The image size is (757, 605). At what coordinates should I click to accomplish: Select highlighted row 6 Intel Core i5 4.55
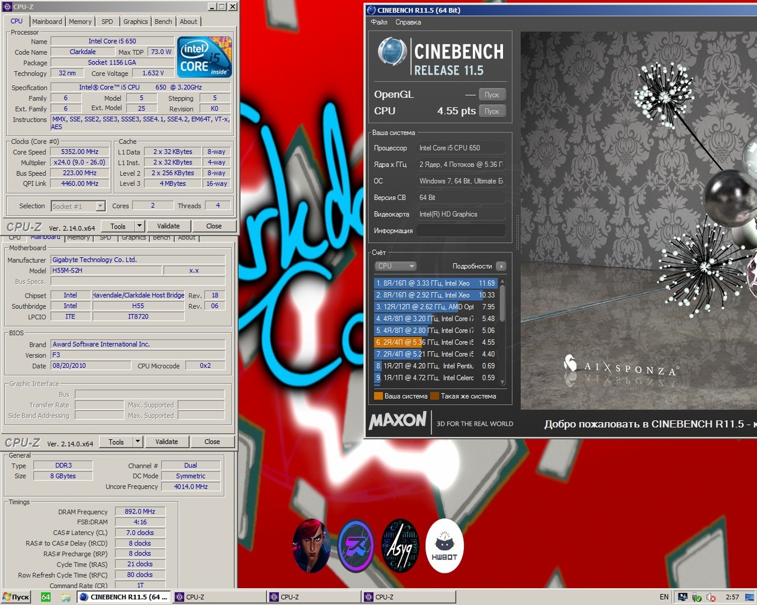pyautogui.click(x=436, y=342)
